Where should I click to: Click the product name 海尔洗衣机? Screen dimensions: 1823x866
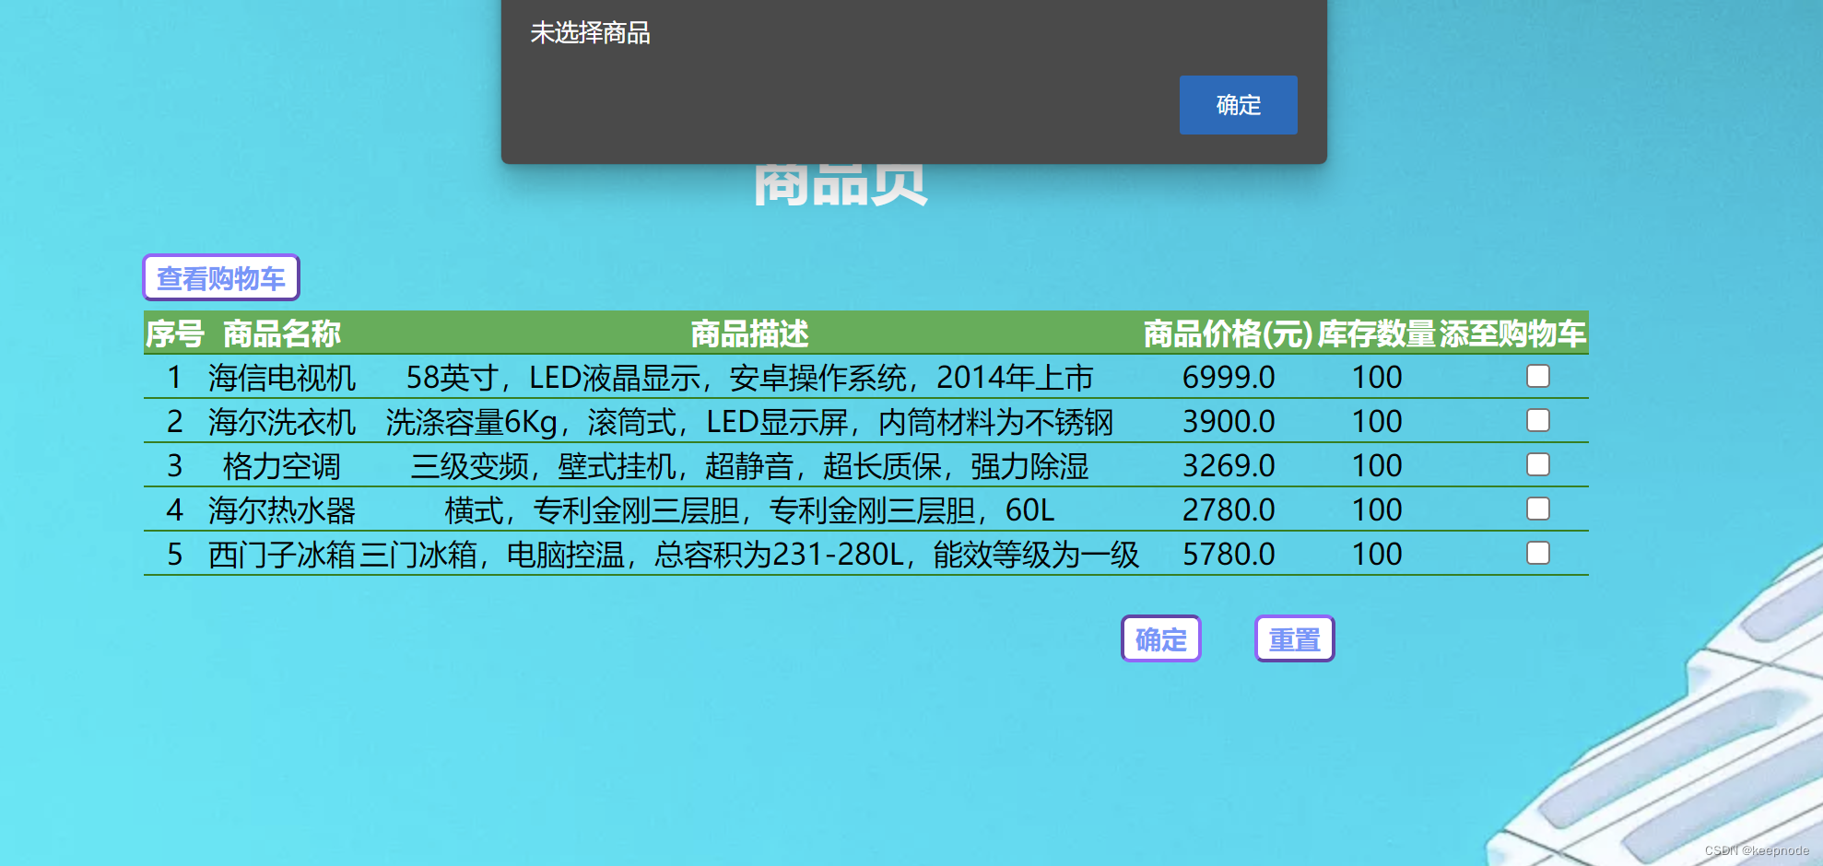282,422
